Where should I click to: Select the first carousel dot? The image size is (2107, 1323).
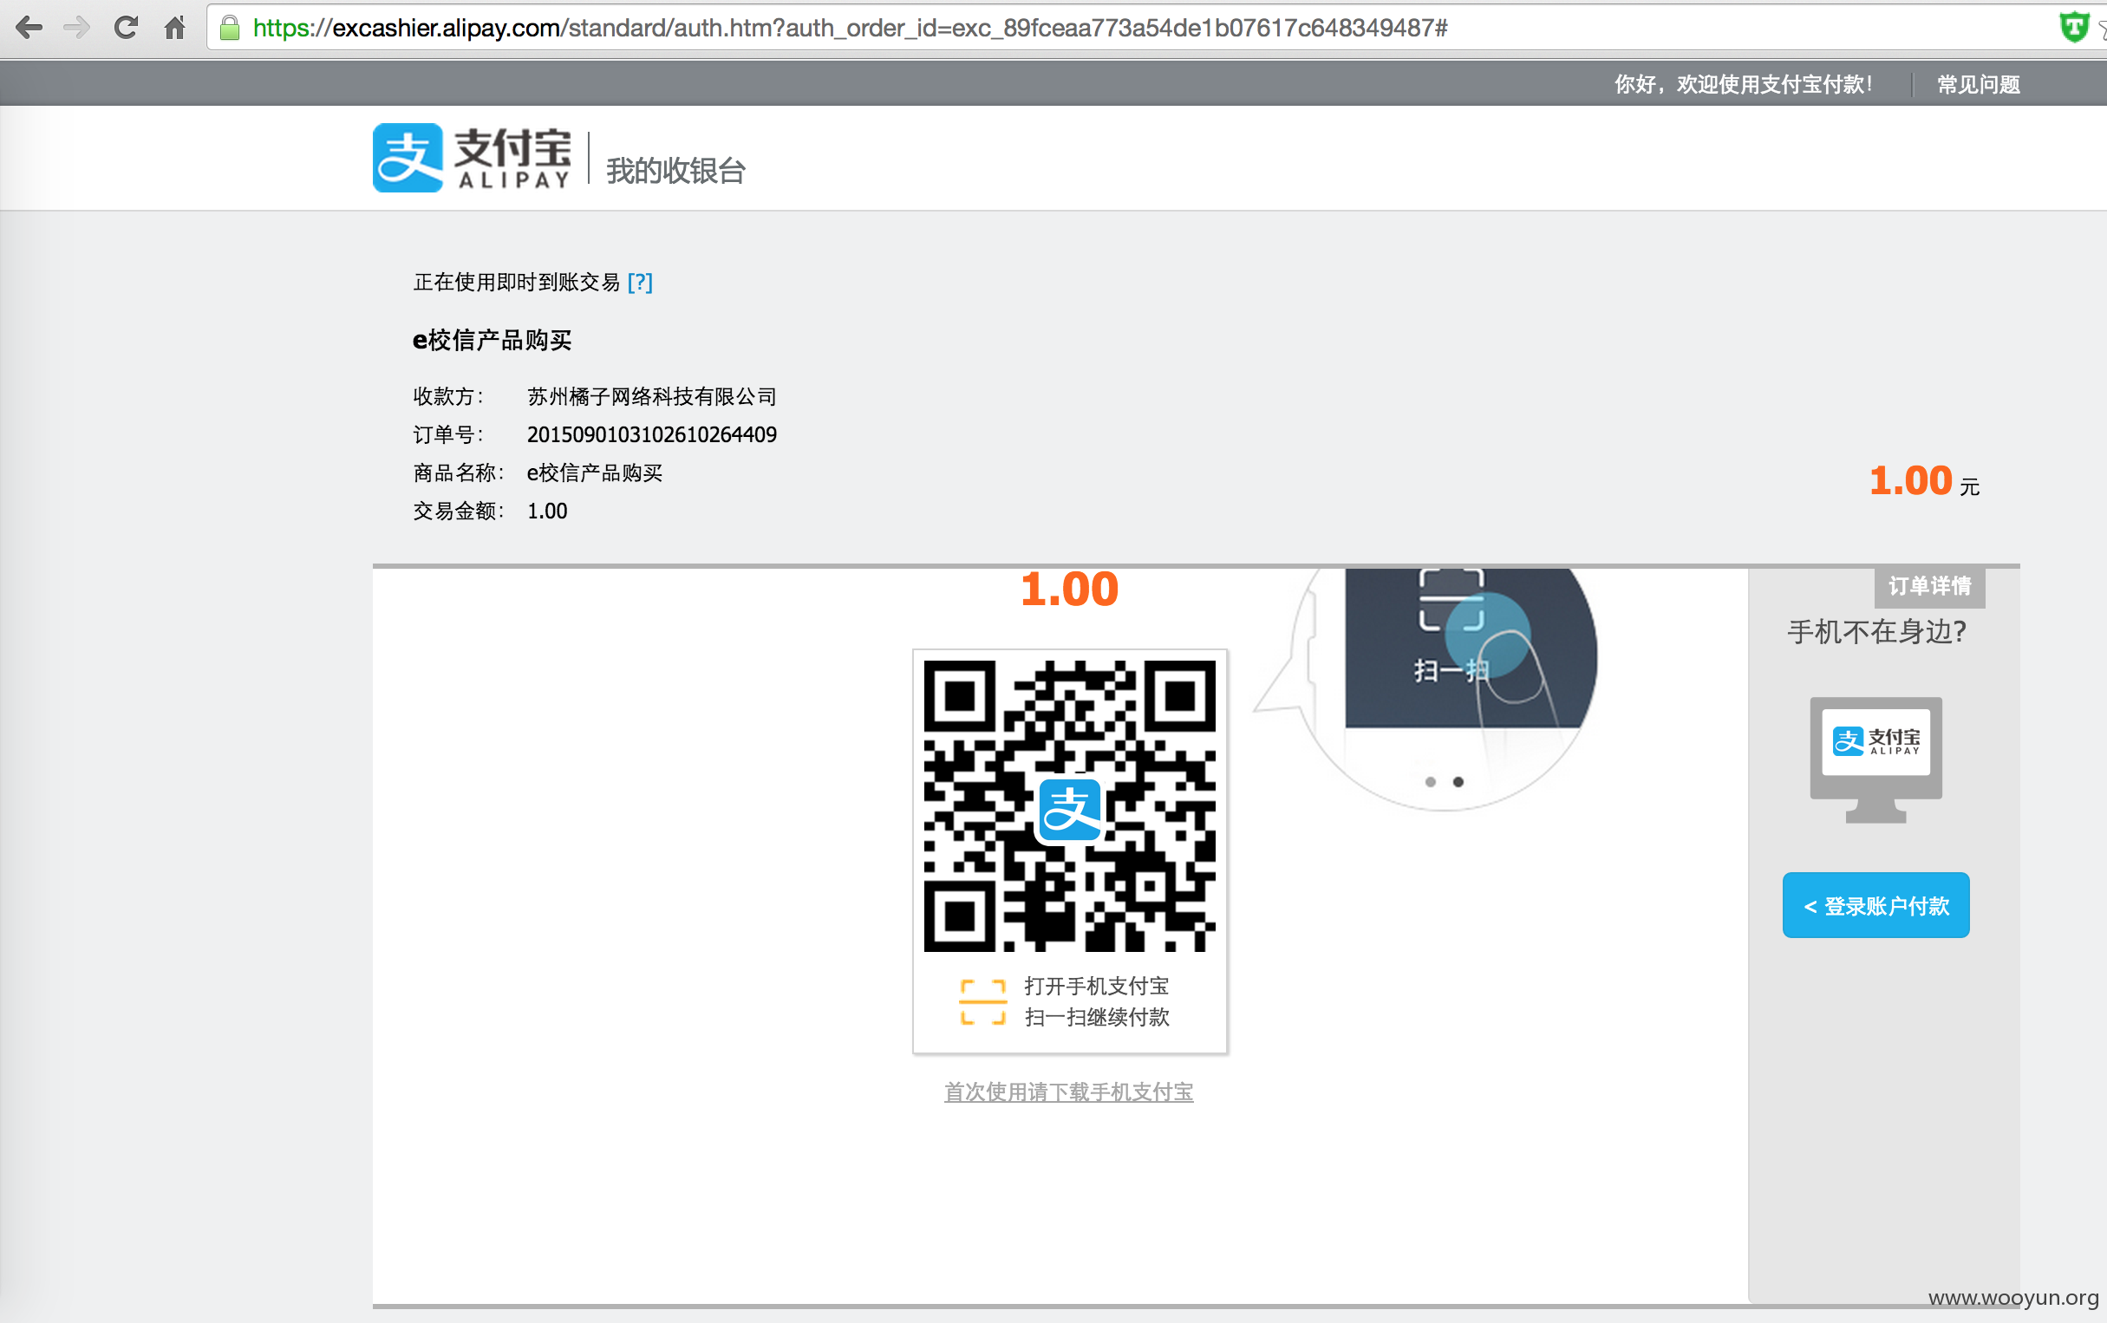click(x=1431, y=782)
